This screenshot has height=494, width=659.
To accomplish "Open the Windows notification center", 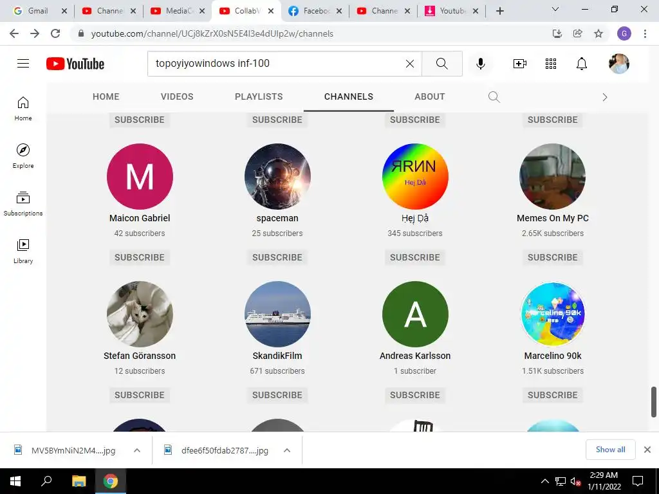I will coord(638,481).
